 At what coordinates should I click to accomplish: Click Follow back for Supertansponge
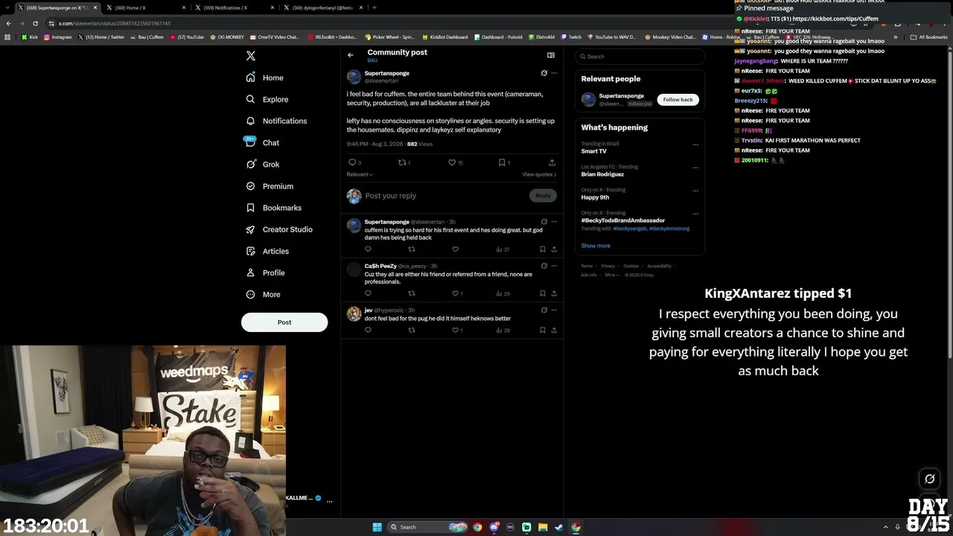pyautogui.click(x=678, y=100)
